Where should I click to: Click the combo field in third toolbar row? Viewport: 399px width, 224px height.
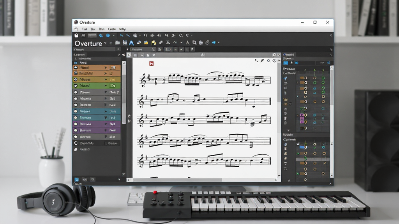[143, 49]
